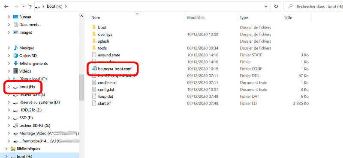This screenshot has height=158, width=343.
Task: Select the config.txt file icon
Action: [94, 89]
